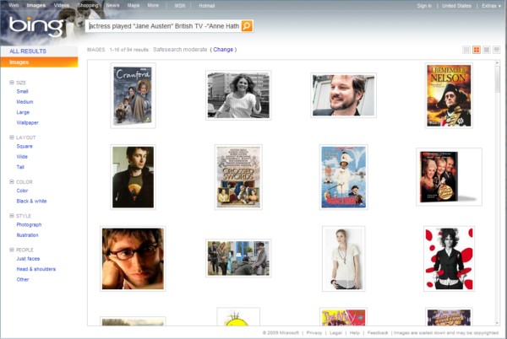The image size is (507, 339).
Task: Open the Web search tab
Action: tap(14, 6)
